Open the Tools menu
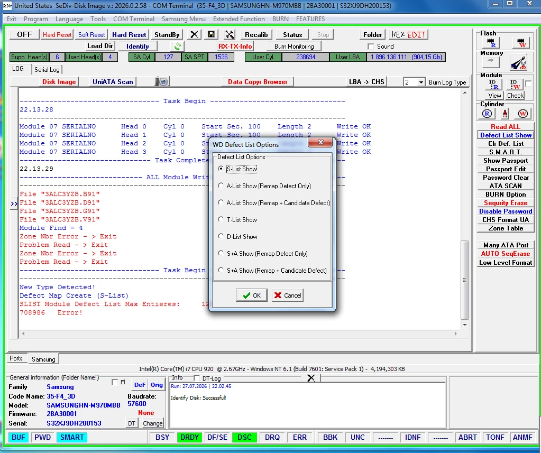This screenshot has width=541, height=453. pyautogui.click(x=98, y=19)
